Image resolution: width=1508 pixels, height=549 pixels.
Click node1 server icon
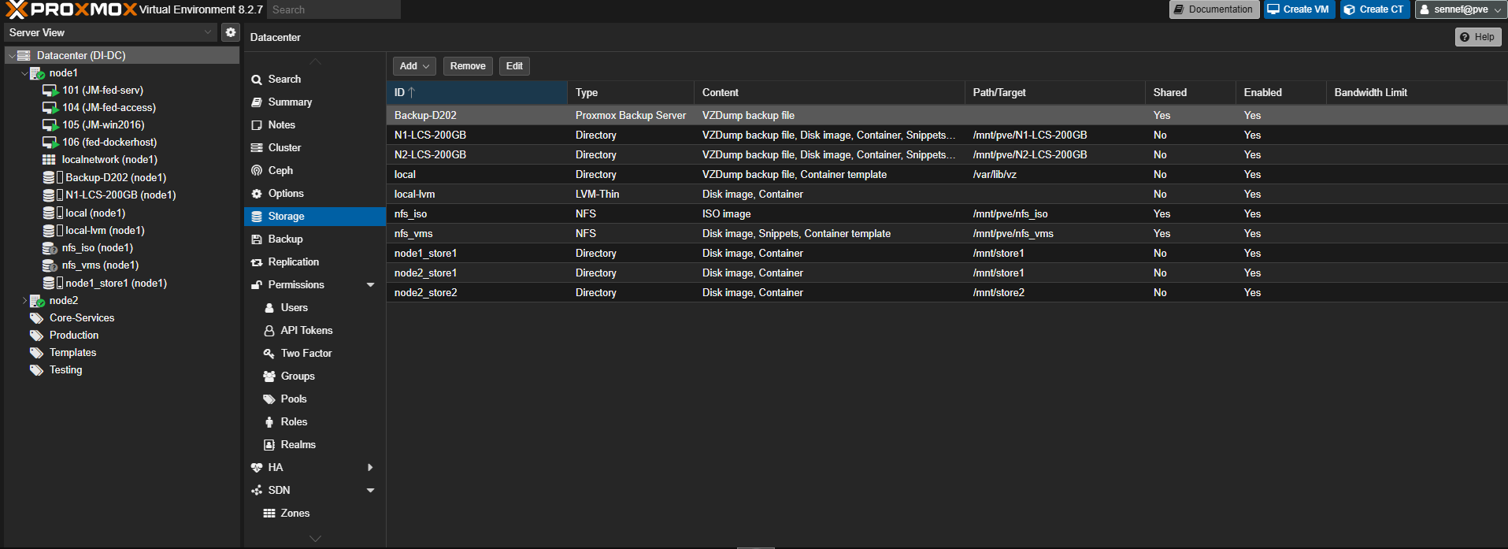click(x=37, y=73)
